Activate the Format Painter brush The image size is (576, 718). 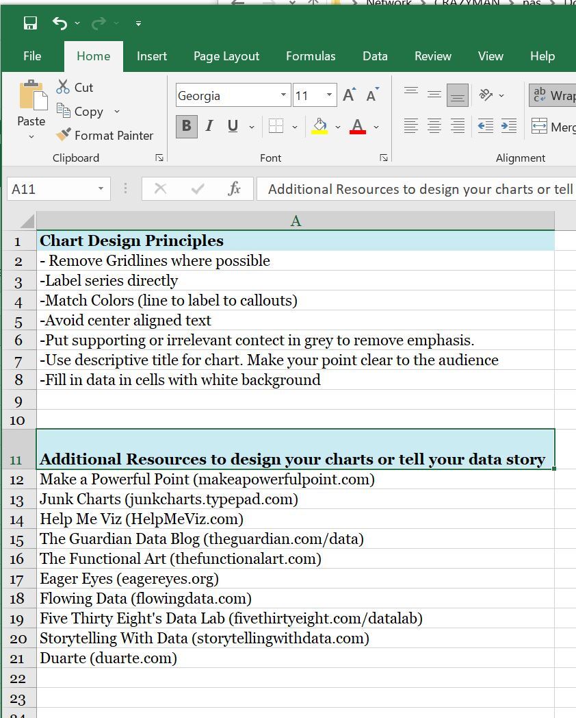point(105,135)
